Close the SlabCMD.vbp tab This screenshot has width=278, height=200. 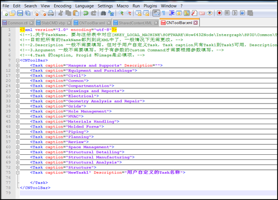click(69, 23)
